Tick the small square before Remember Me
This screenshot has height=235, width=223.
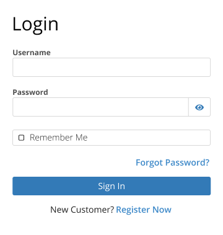tap(22, 138)
